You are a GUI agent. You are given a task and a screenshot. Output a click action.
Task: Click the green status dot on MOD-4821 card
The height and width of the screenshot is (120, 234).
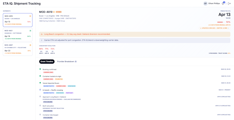30,31
